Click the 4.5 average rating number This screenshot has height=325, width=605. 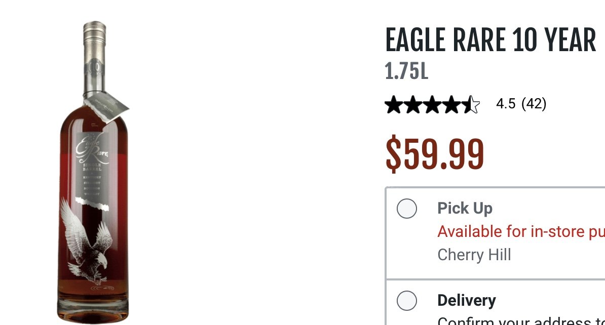[x=506, y=104]
